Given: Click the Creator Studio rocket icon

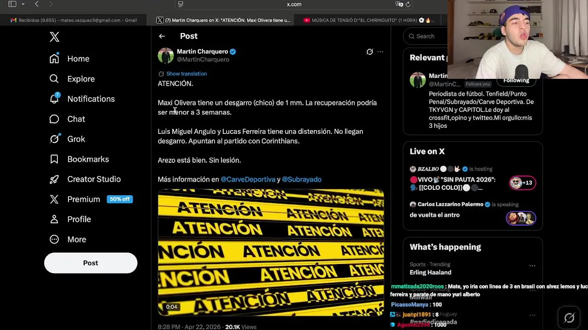Looking at the screenshot, I should (x=54, y=179).
